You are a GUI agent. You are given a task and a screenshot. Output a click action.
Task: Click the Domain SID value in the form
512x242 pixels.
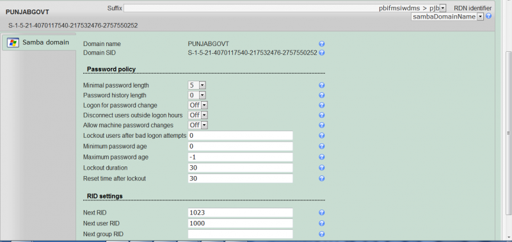(252, 52)
